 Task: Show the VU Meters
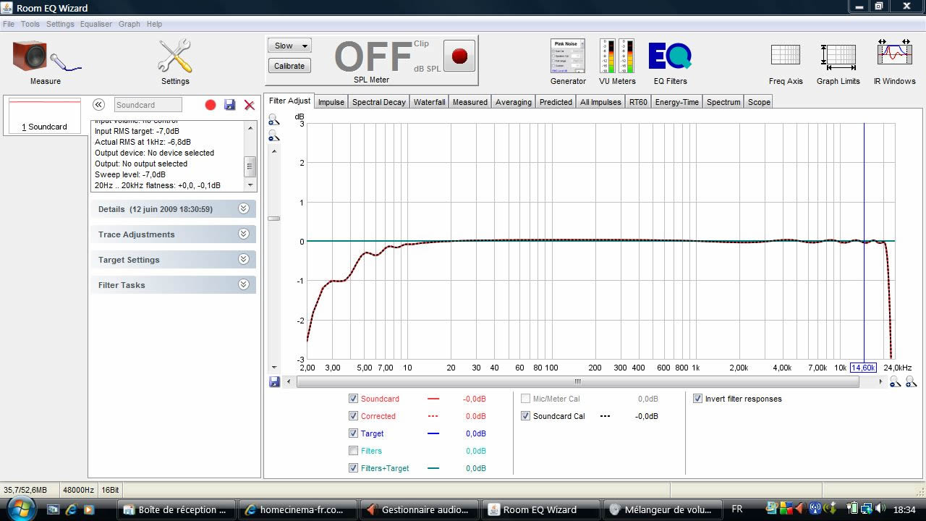pos(617,62)
